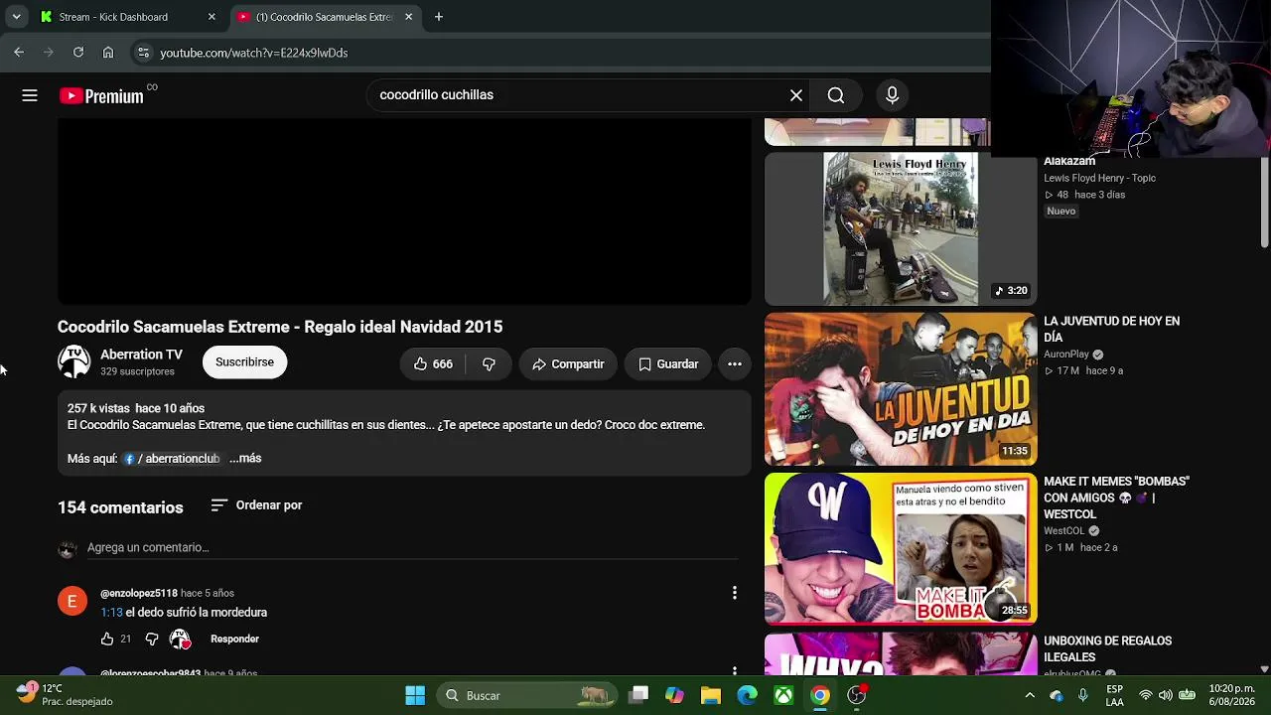Click the Agrega un comentario field
This screenshot has height=715, width=1271.
[412, 547]
